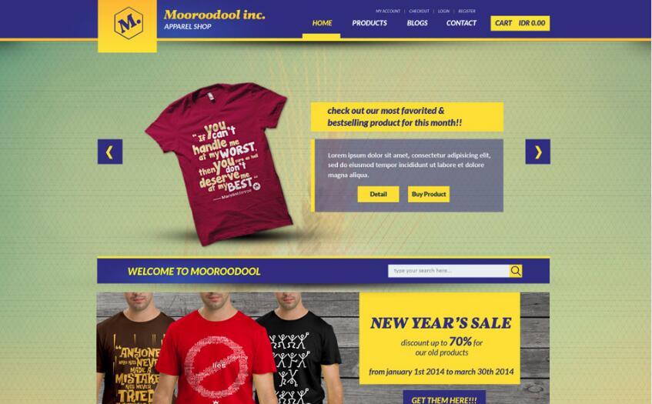This screenshot has height=404, width=652.
Task: Click the GET THEM HERE!!! button
Action: pos(444,398)
